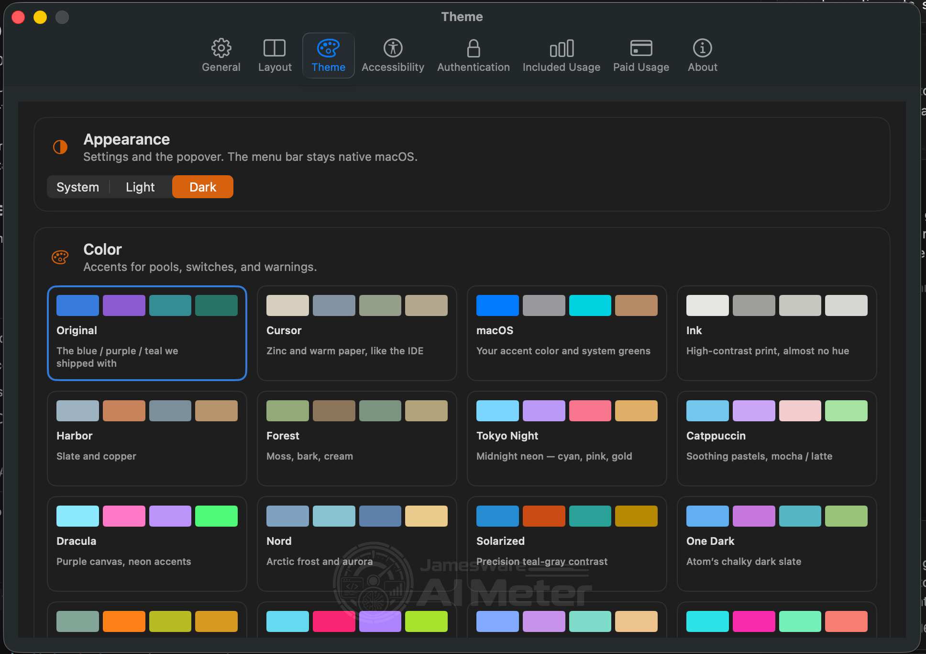Click the pink swatch in Dracula
The height and width of the screenshot is (654, 926).
(x=124, y=516)
